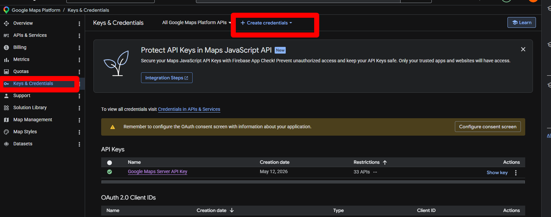The image size is (551, 217).
Task: Click the Name column header in API Keys
Action: (134, 162)
